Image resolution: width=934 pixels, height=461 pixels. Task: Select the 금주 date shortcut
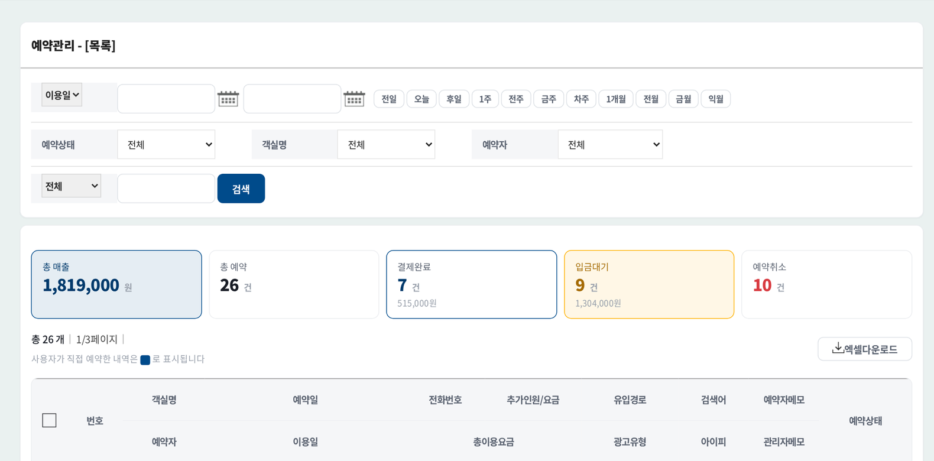point(549,99)
